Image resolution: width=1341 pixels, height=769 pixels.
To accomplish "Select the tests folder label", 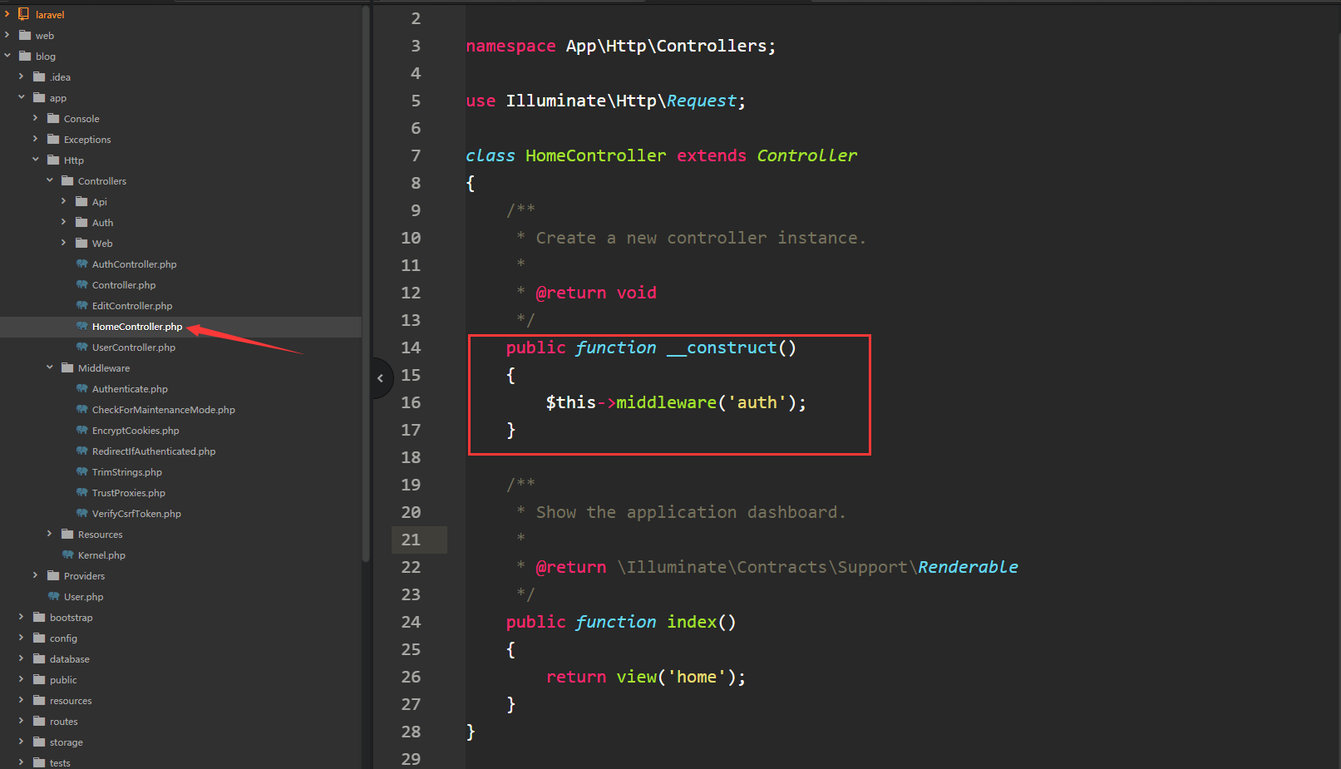I will point(60,762).
